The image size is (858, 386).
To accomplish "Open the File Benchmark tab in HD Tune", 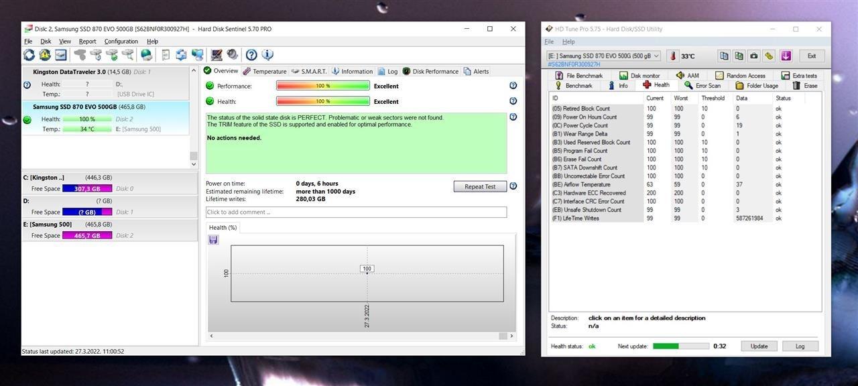I will [579, 76].
